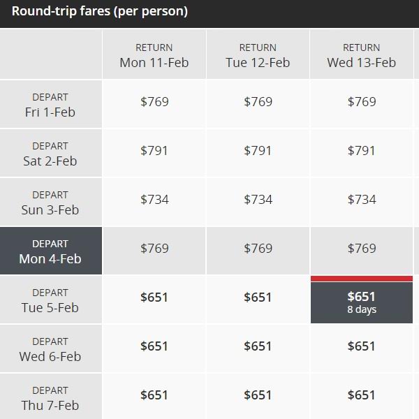Select the $651 8 days highlighted fare
This screenshot has width=419, height=419.
point(362,302)
